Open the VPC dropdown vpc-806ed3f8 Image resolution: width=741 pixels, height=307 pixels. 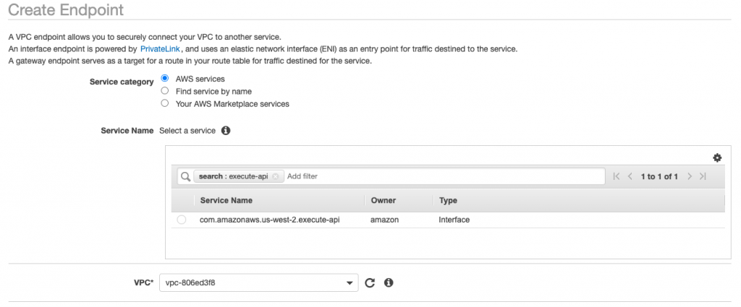pos(258,283)
